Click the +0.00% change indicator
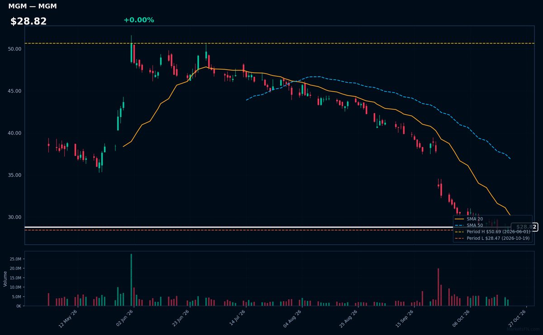Screen dimensions: 543x335 [x=138, y=20]
